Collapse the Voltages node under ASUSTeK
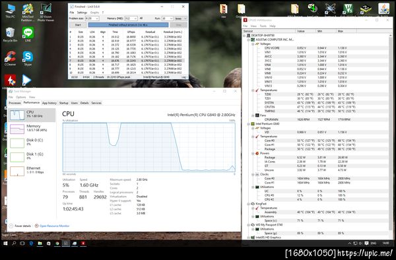The height and width of the screenshot is (260, 396). coord(253,44)
